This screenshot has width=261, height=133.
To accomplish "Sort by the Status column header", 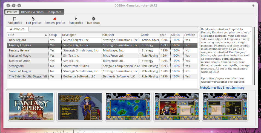I will (177, 35).
